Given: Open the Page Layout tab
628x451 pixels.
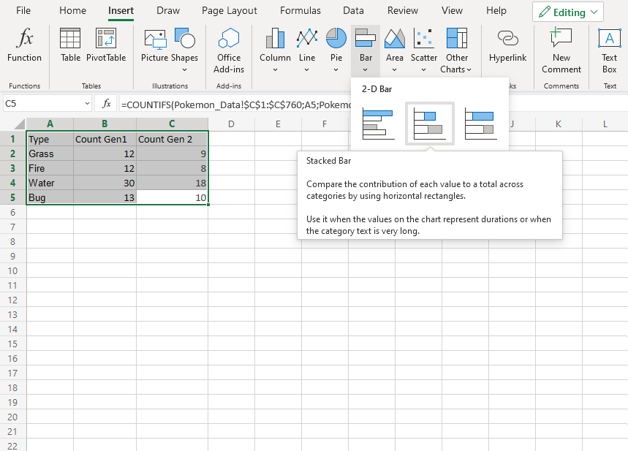Looking at the screenshot, I should 230,11.
